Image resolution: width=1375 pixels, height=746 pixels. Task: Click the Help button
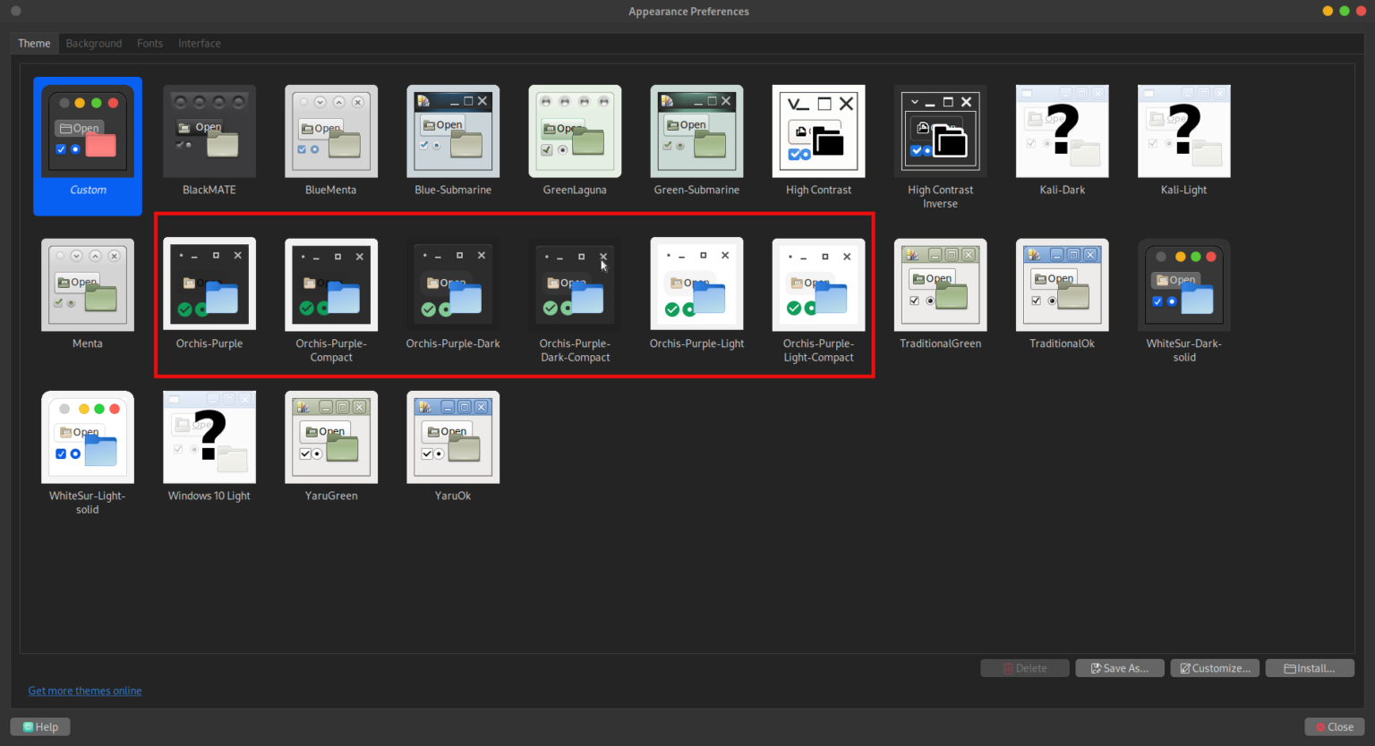pyautogui.click(x=40, y=727)
